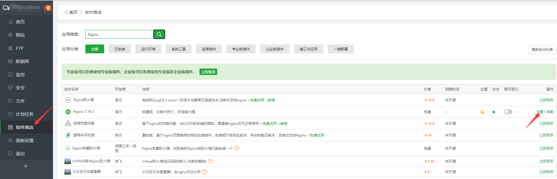Open 计划任务 in the sidebar

26,114
